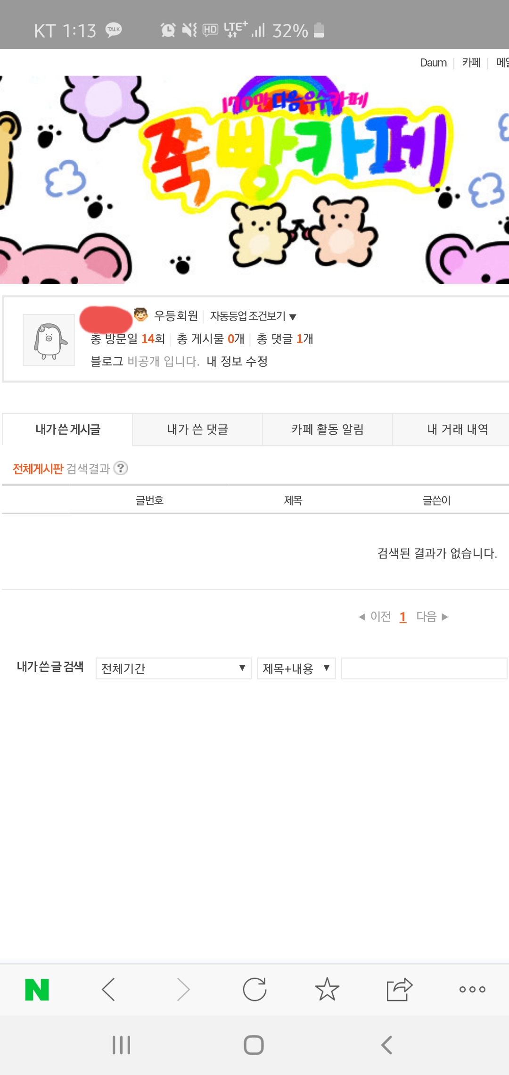Click the help question mark beside 검색결과
This screenshot has width=509, height=1075.
[121, 468]
